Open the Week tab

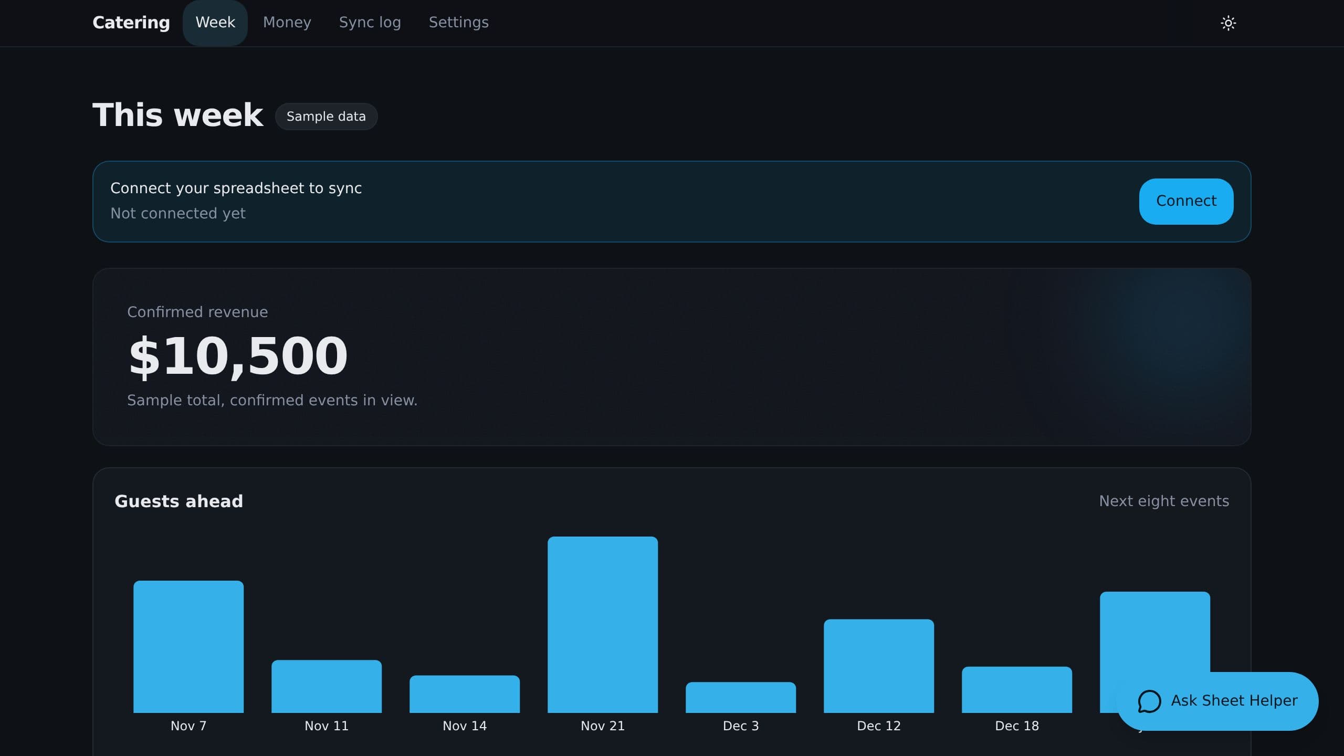click(215, 23)
